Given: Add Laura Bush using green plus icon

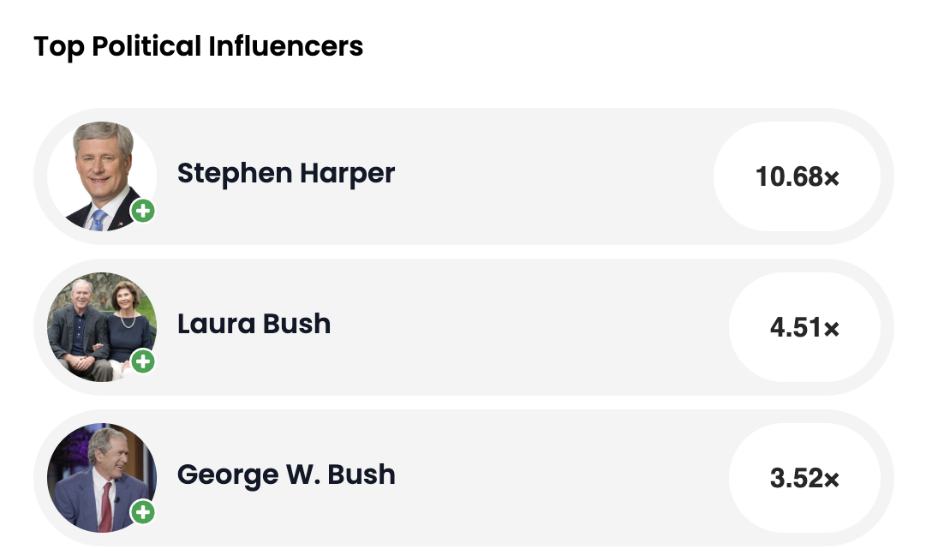Looking at the screenshot, I should point(143,361).
